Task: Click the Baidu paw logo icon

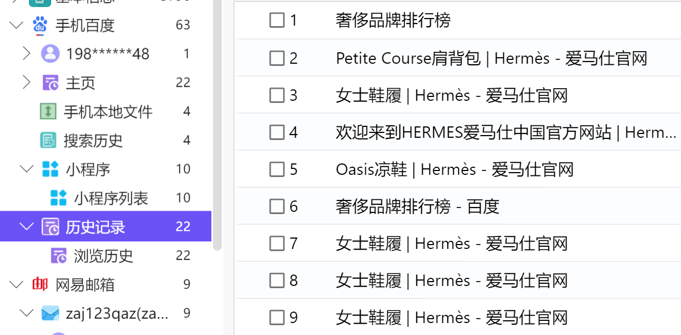Action: pos(40,25)
